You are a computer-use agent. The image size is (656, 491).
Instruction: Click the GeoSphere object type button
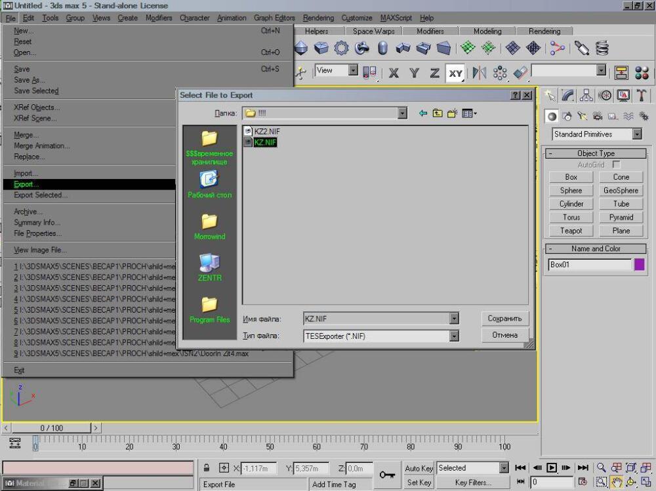coord(621,190)
